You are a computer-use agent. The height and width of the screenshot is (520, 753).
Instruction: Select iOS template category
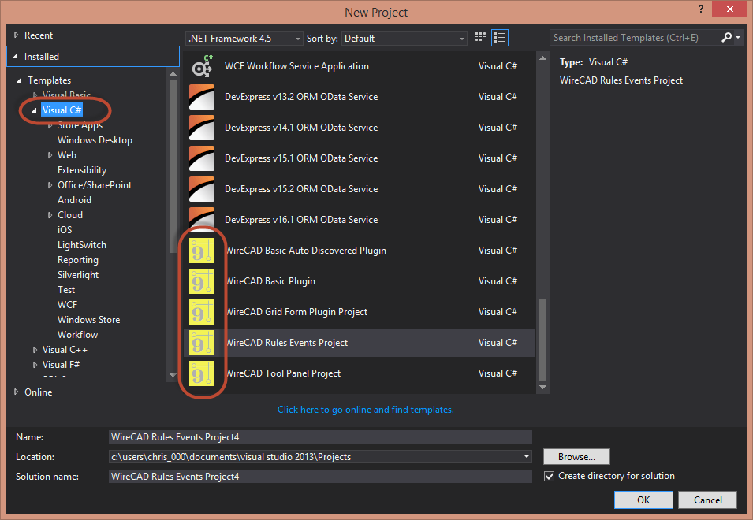coord(65,230)
